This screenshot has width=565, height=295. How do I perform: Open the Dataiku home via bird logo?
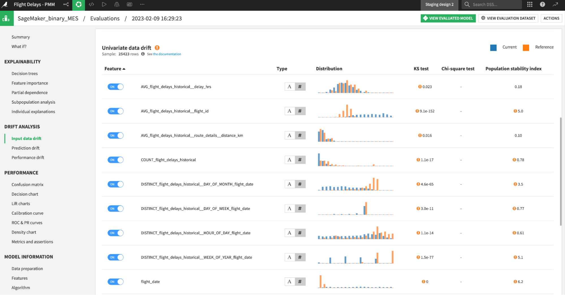pos(5,4)
